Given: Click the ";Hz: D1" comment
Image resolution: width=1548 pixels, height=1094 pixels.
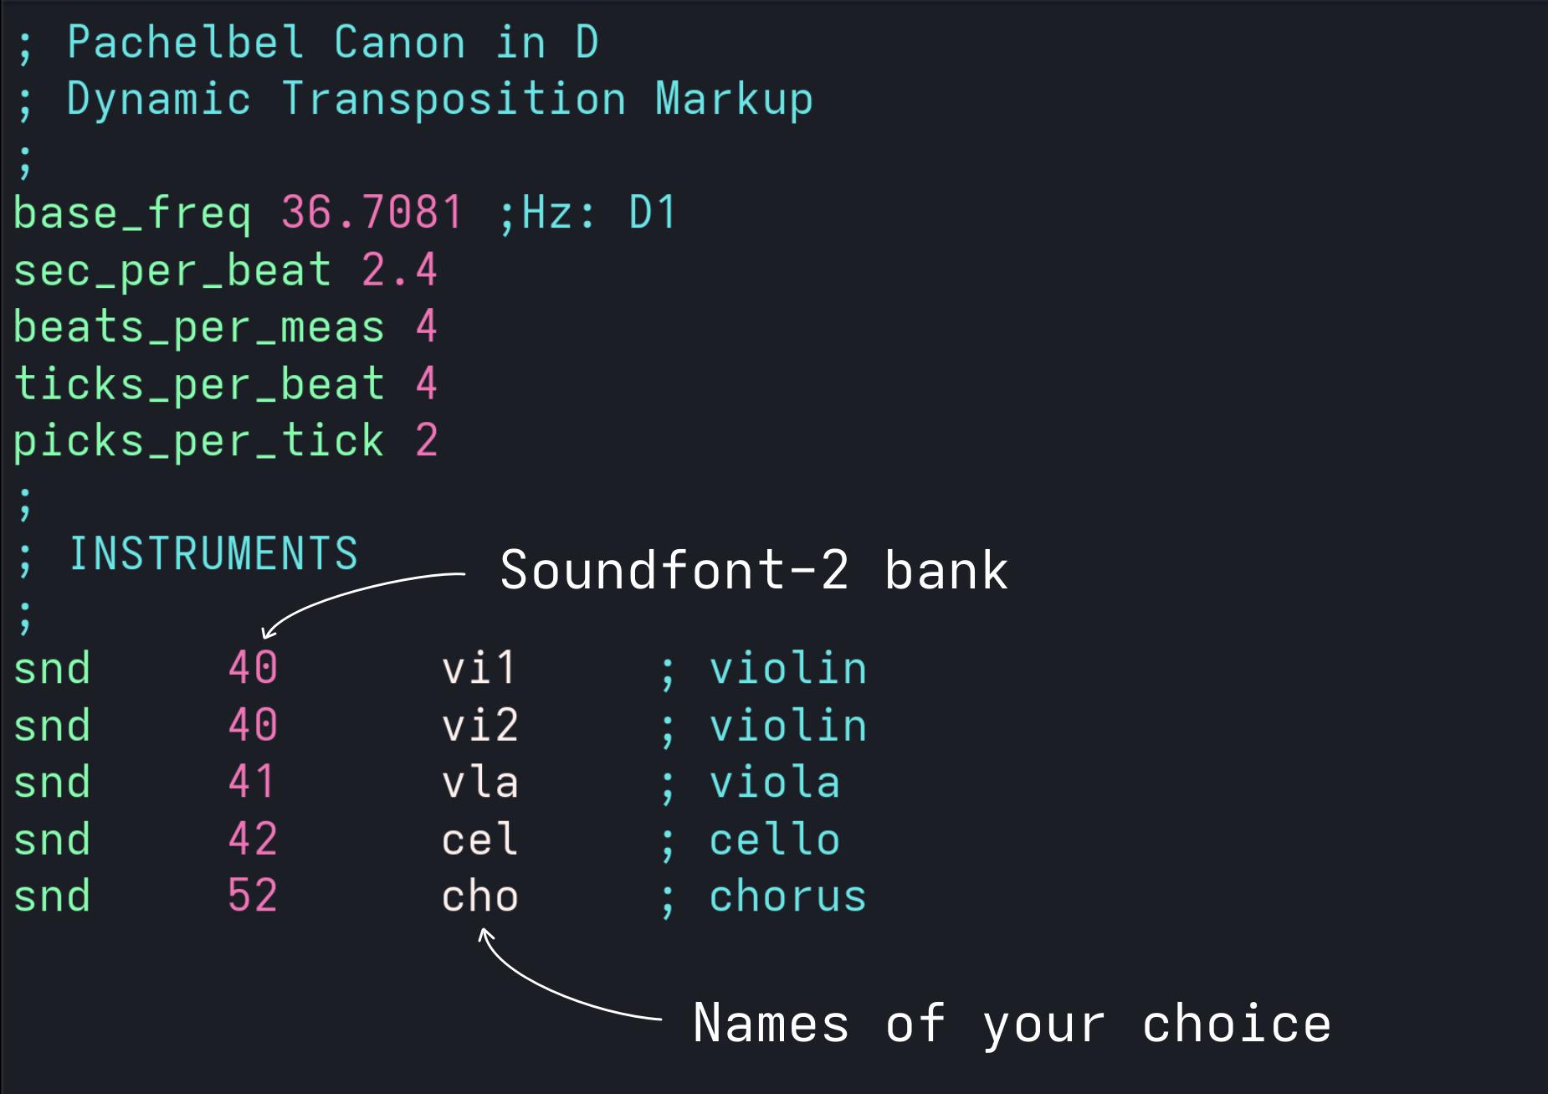Looking at the screenshot, I should [x=587, y=213].
